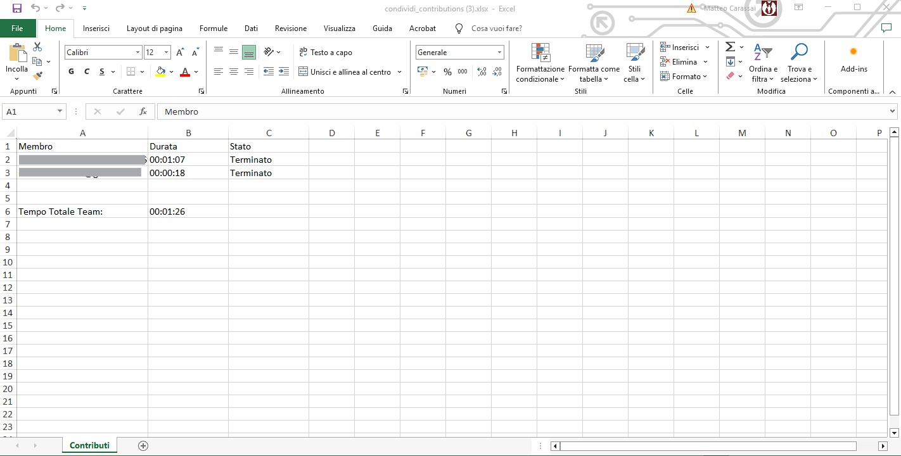The height and width of the screenshot is (456, 901).
Task: Expand the Name Box dropdown arrow
Action: click(60, 111)
